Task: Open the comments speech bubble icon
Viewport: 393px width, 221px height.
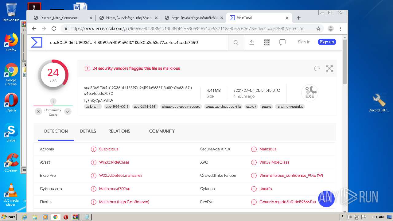Action: (x=282, y=42)
